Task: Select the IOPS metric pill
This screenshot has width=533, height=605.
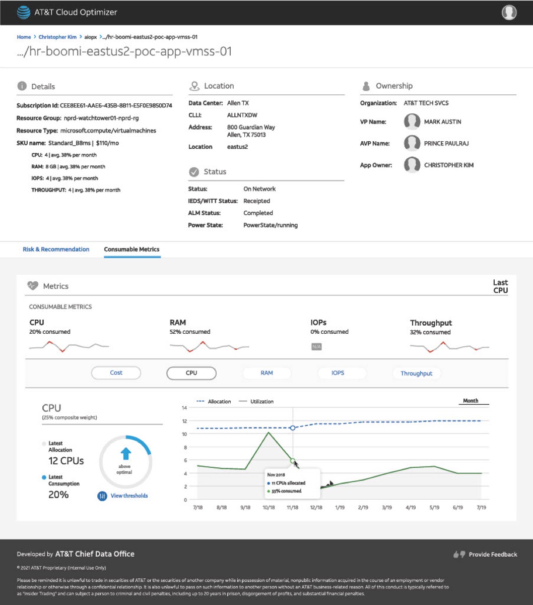Action: pyautogui.click(x=338, y=373)
